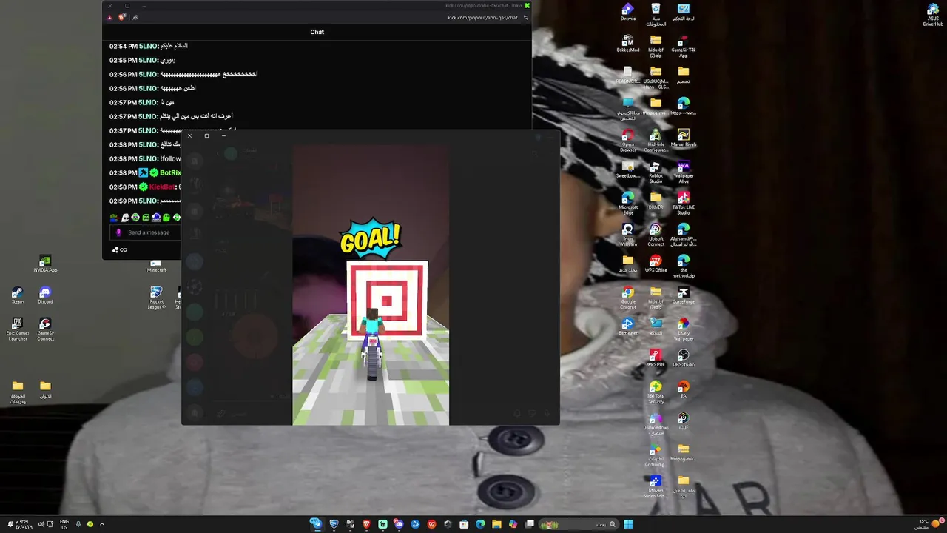The image size is (947, 533).
Task: Launch the Steam desktop shortcut
Action: pos(18,295)
